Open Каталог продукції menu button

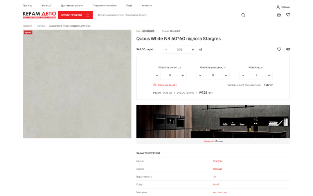click(x=75, y=15)
